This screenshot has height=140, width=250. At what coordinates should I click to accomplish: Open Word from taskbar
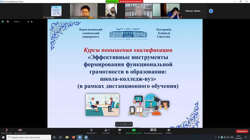pyautogui.click(x=86, y=137)
